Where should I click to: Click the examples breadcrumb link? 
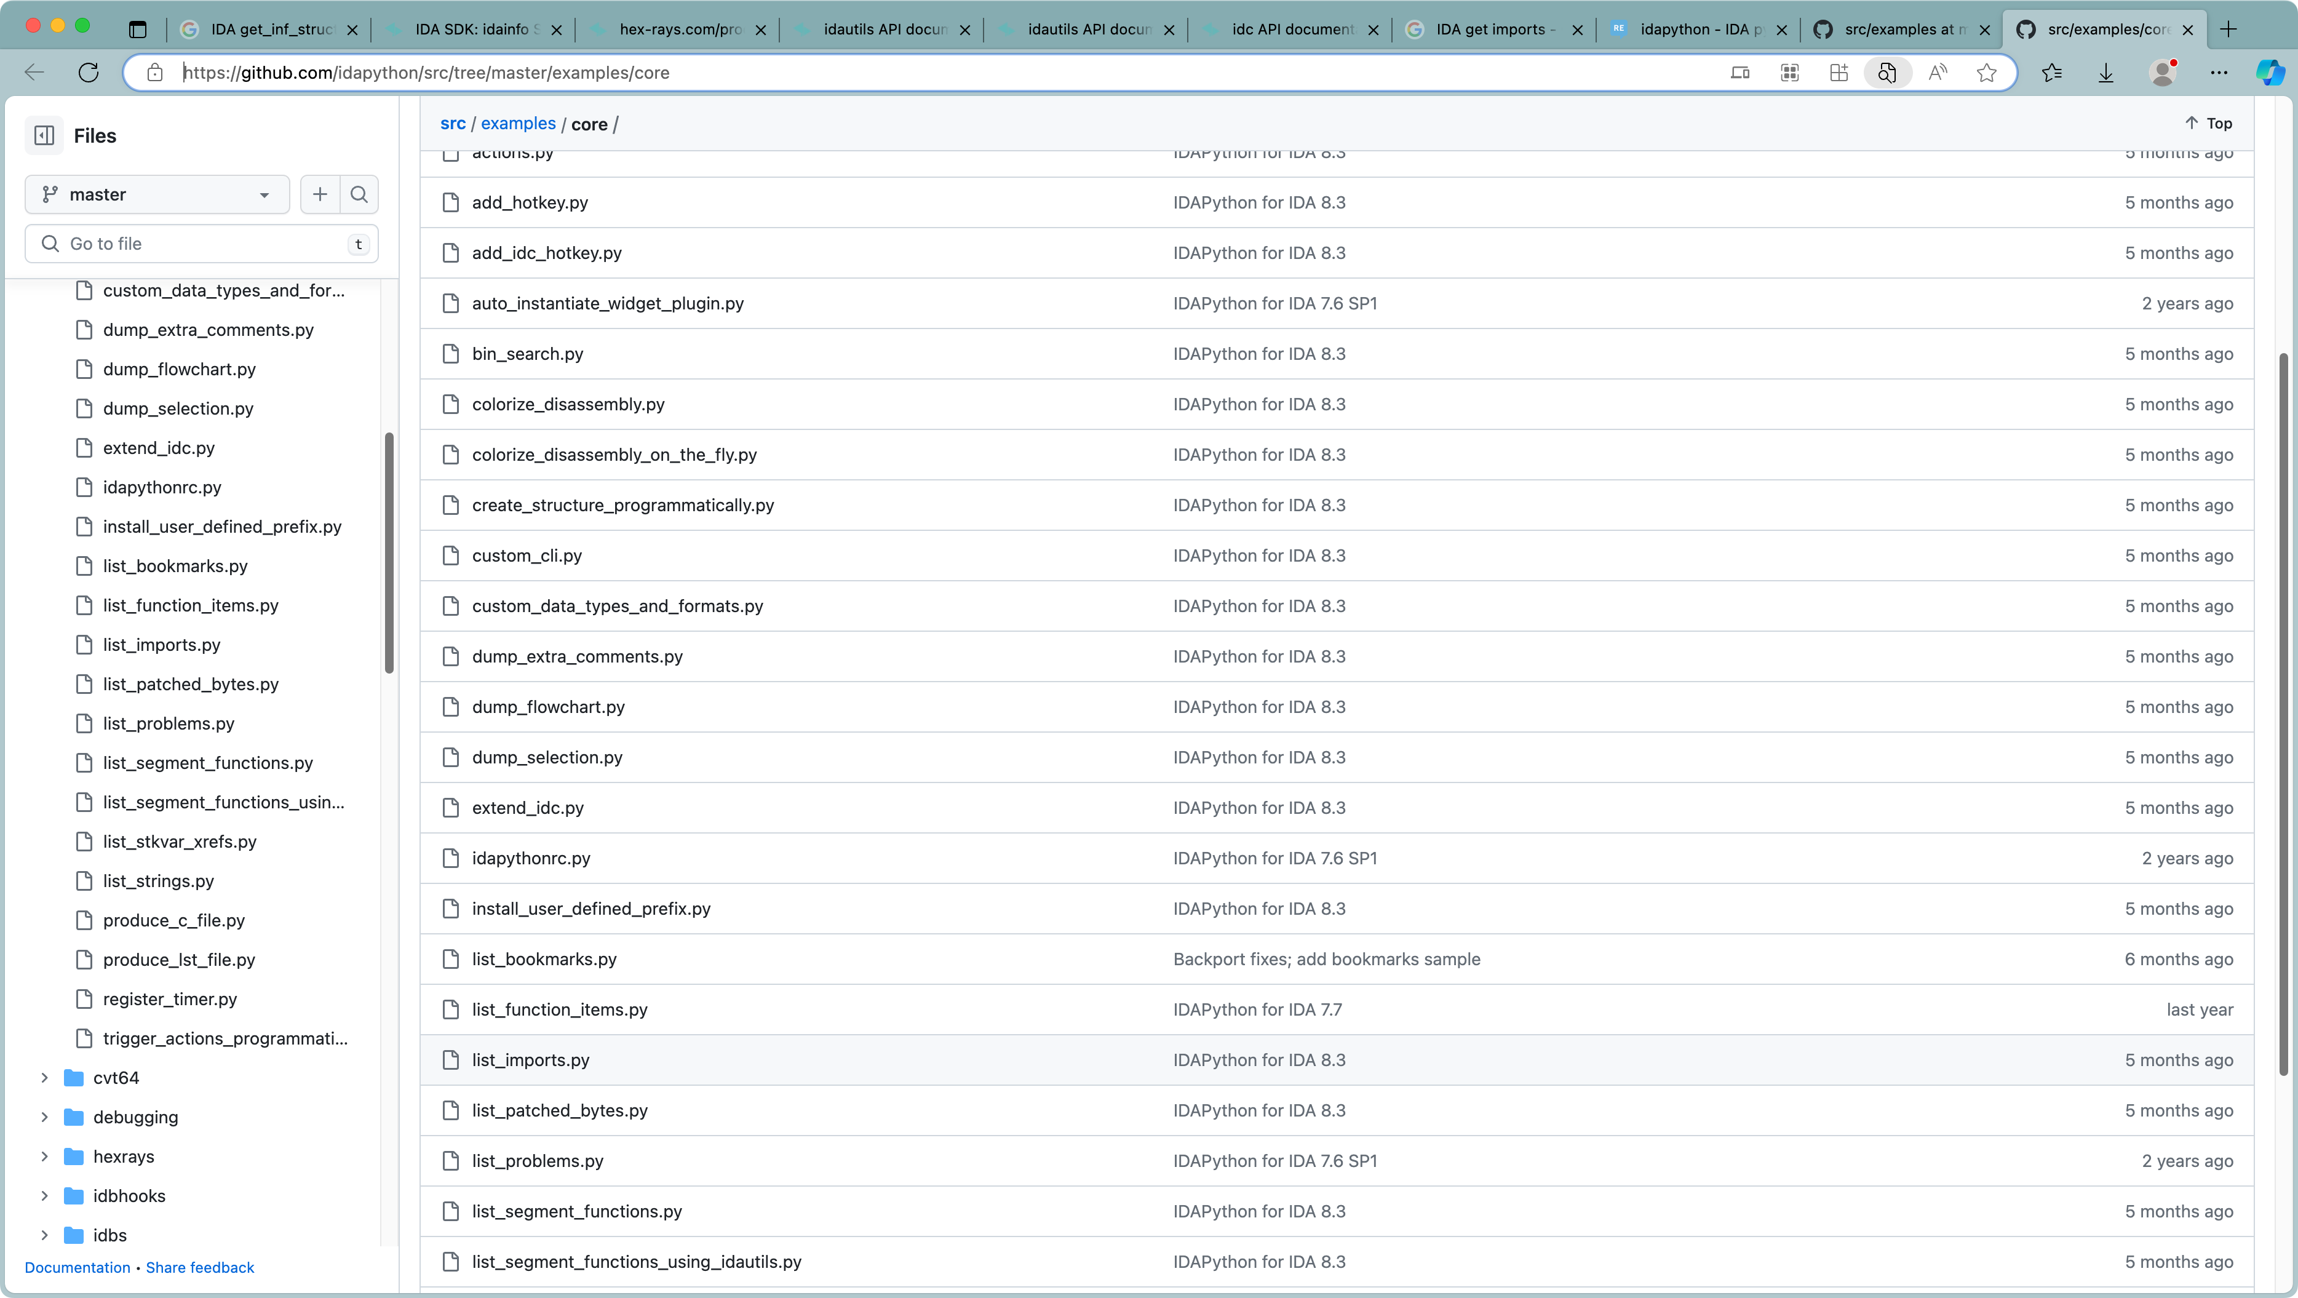[x=517, y=124]
